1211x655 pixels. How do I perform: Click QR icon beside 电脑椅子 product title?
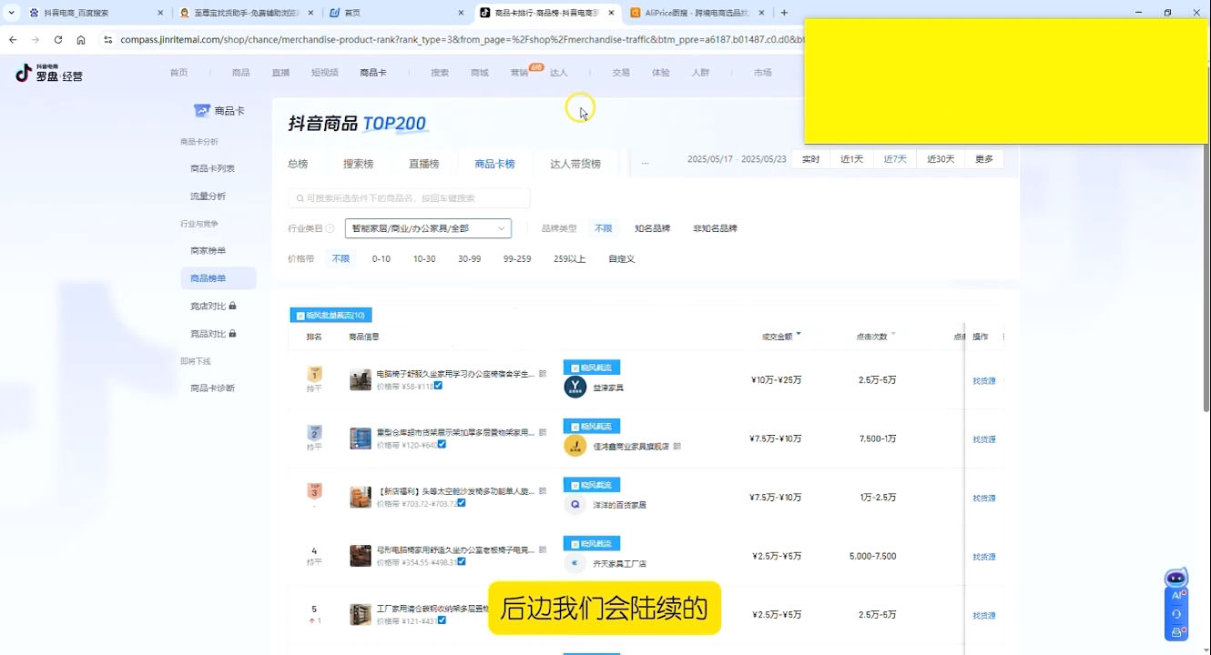pyautogui.click(x=543, y=374)
